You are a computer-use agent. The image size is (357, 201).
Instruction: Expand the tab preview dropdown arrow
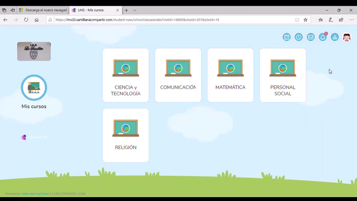[x=135, y=10]
